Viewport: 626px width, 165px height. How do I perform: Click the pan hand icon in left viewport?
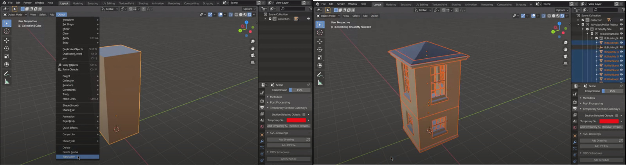[253, 48]
